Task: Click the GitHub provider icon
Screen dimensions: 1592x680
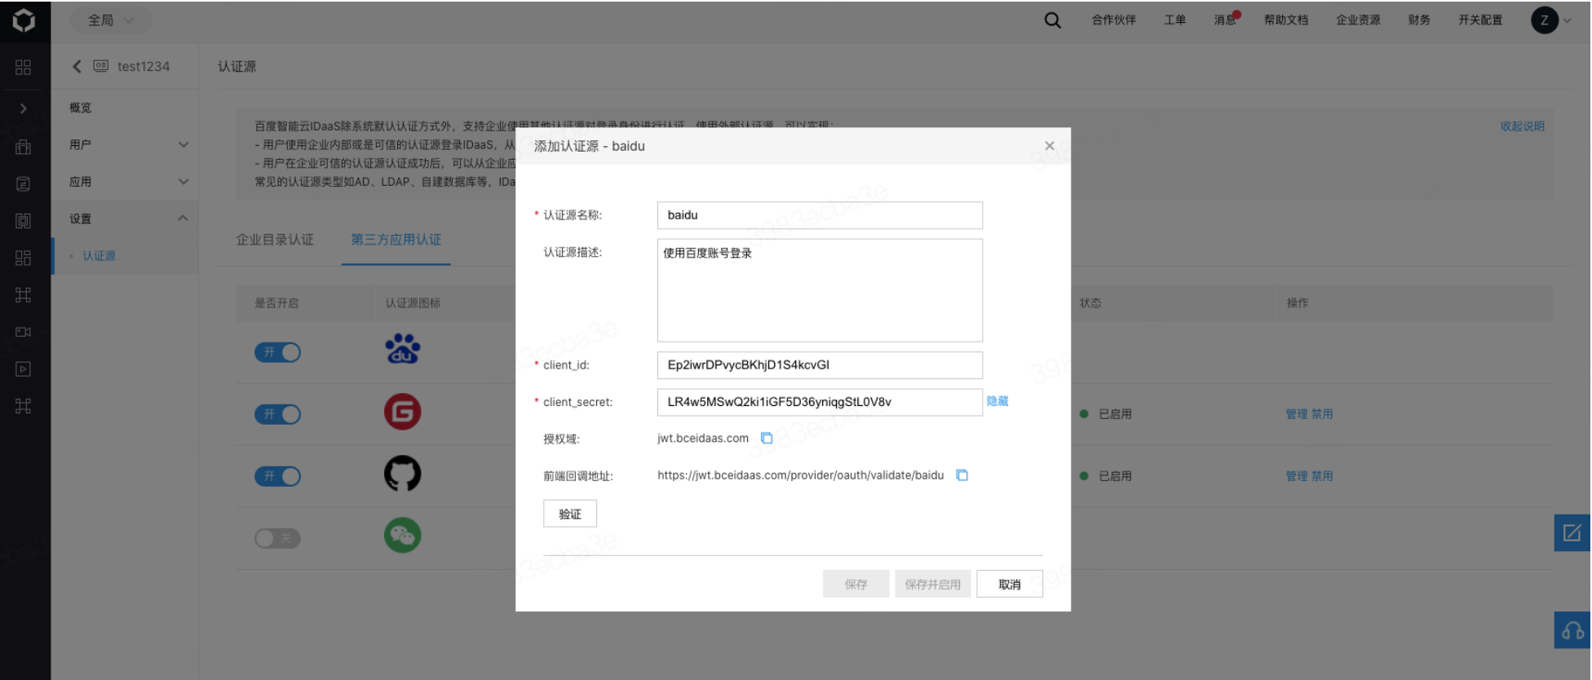Action: 403,474
